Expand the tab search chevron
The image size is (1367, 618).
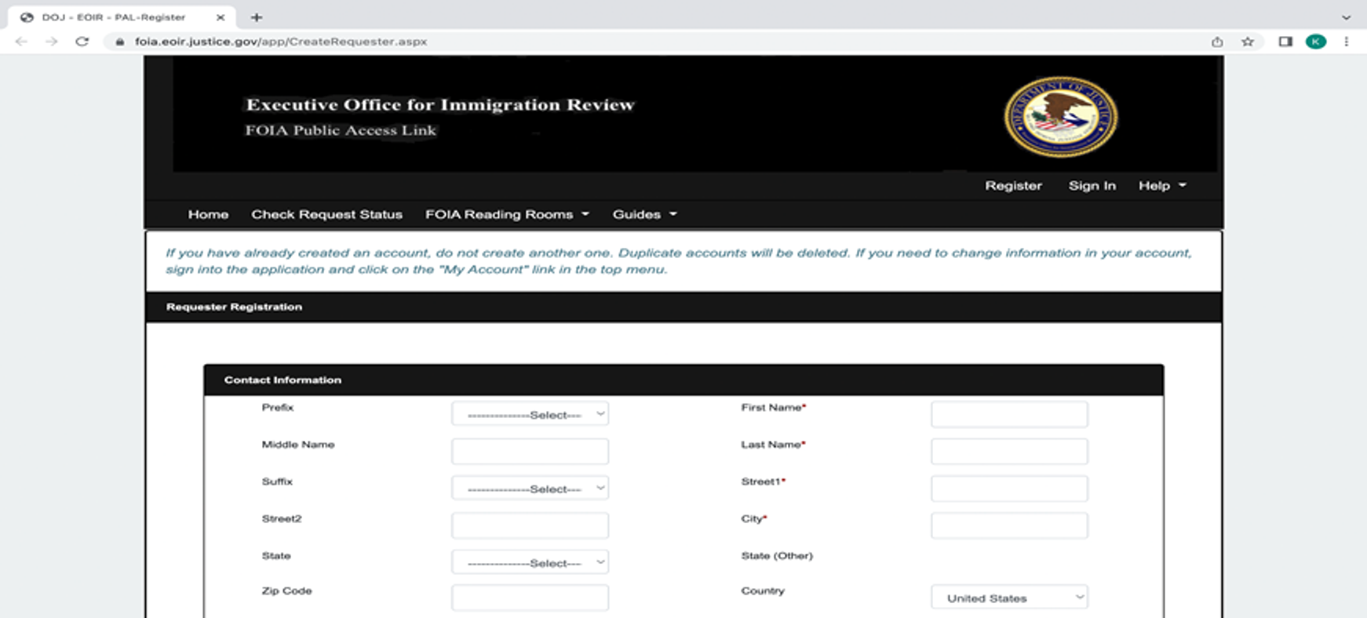pyautogui.click(x=1347, y=16)
